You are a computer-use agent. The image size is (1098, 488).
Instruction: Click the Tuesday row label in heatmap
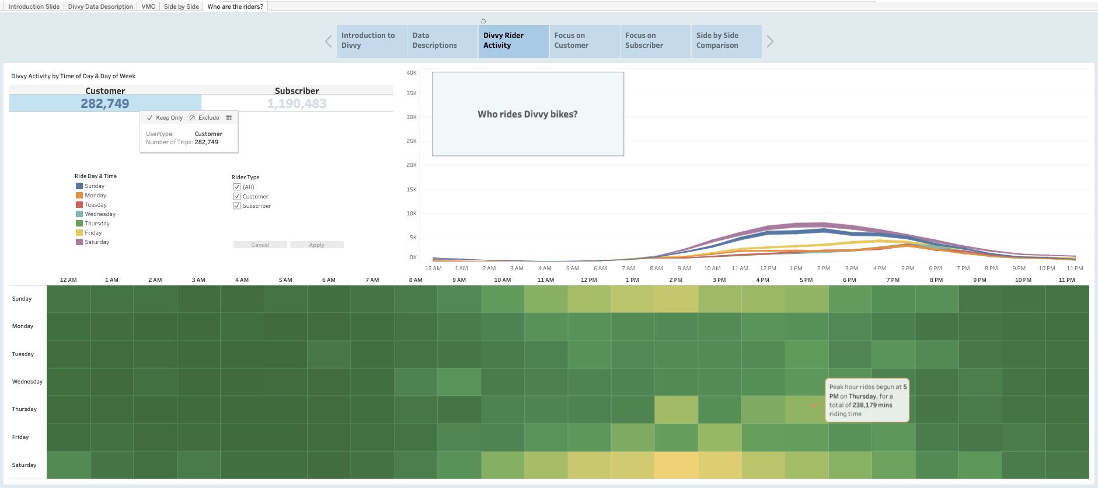point(23,354)
